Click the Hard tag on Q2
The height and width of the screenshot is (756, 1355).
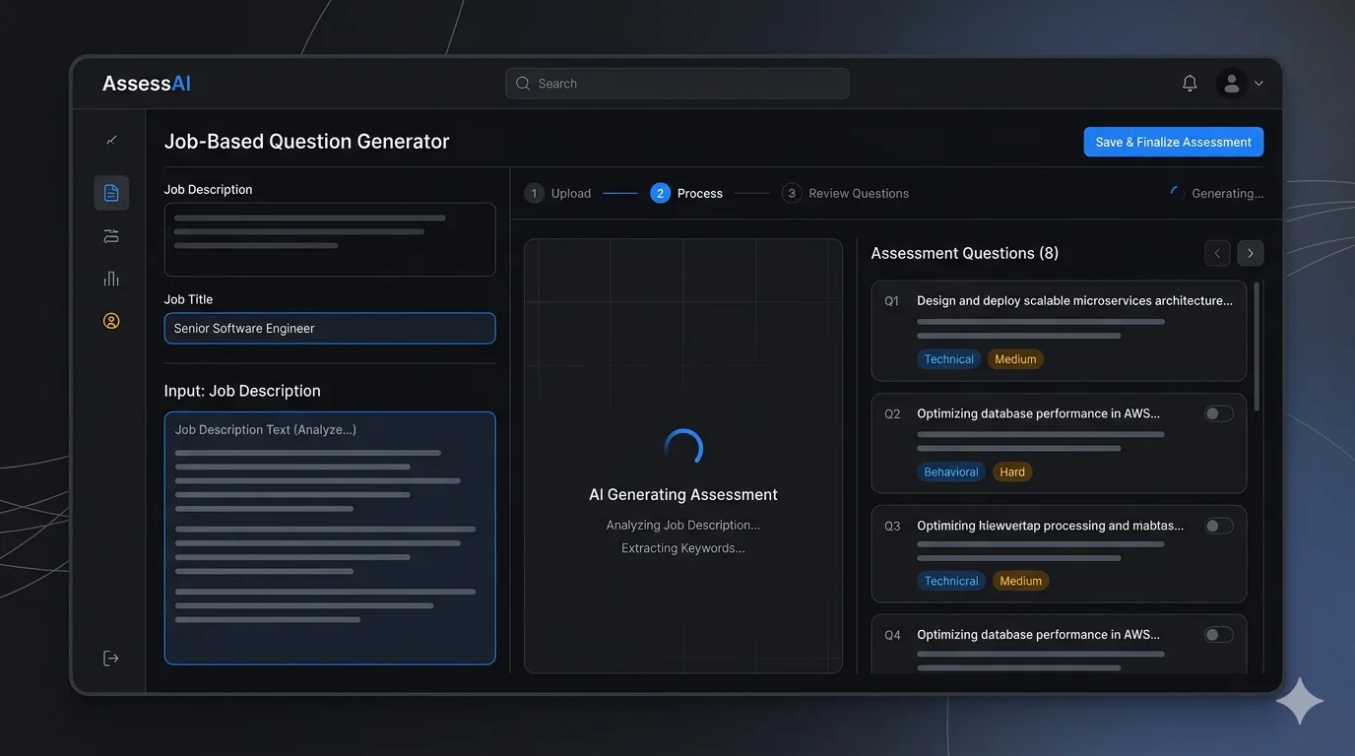(x=1012, y=472)
